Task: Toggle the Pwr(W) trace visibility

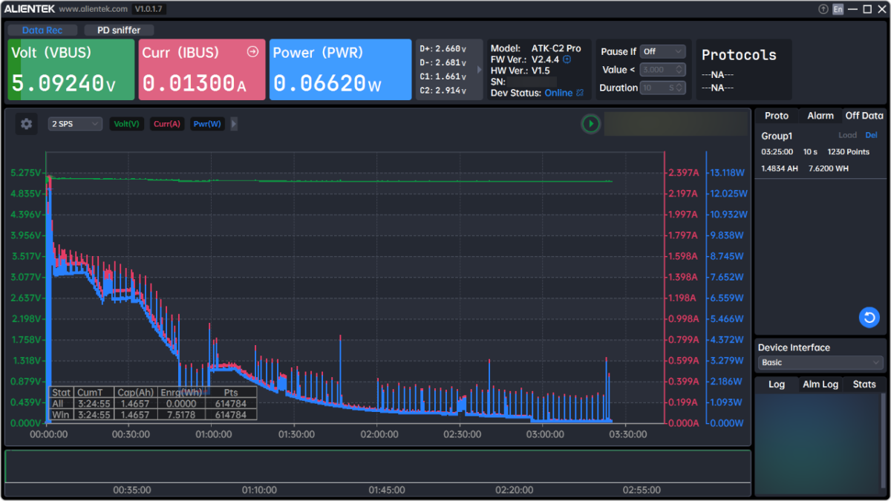Action: [x=207, y=124]
